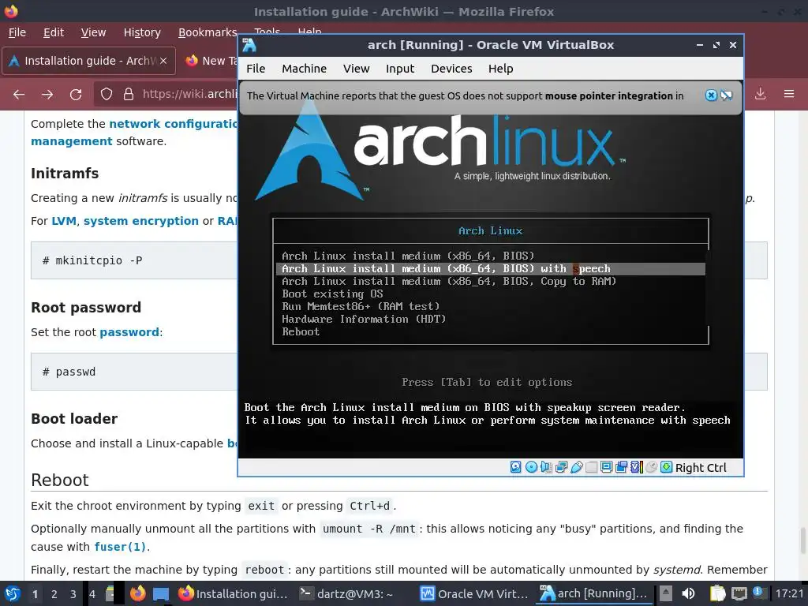The height and width of the screenshot is (606, 808).
Task: Click the network adapters icon in VirtualBox status bar
Action: pyautogui.click(x=561, y=467)
